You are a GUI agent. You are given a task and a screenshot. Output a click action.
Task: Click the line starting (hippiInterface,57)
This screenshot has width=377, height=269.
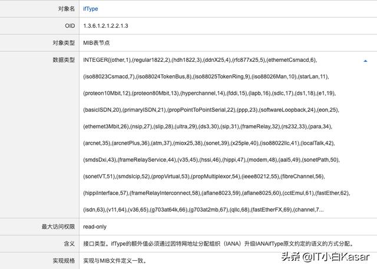216,193
